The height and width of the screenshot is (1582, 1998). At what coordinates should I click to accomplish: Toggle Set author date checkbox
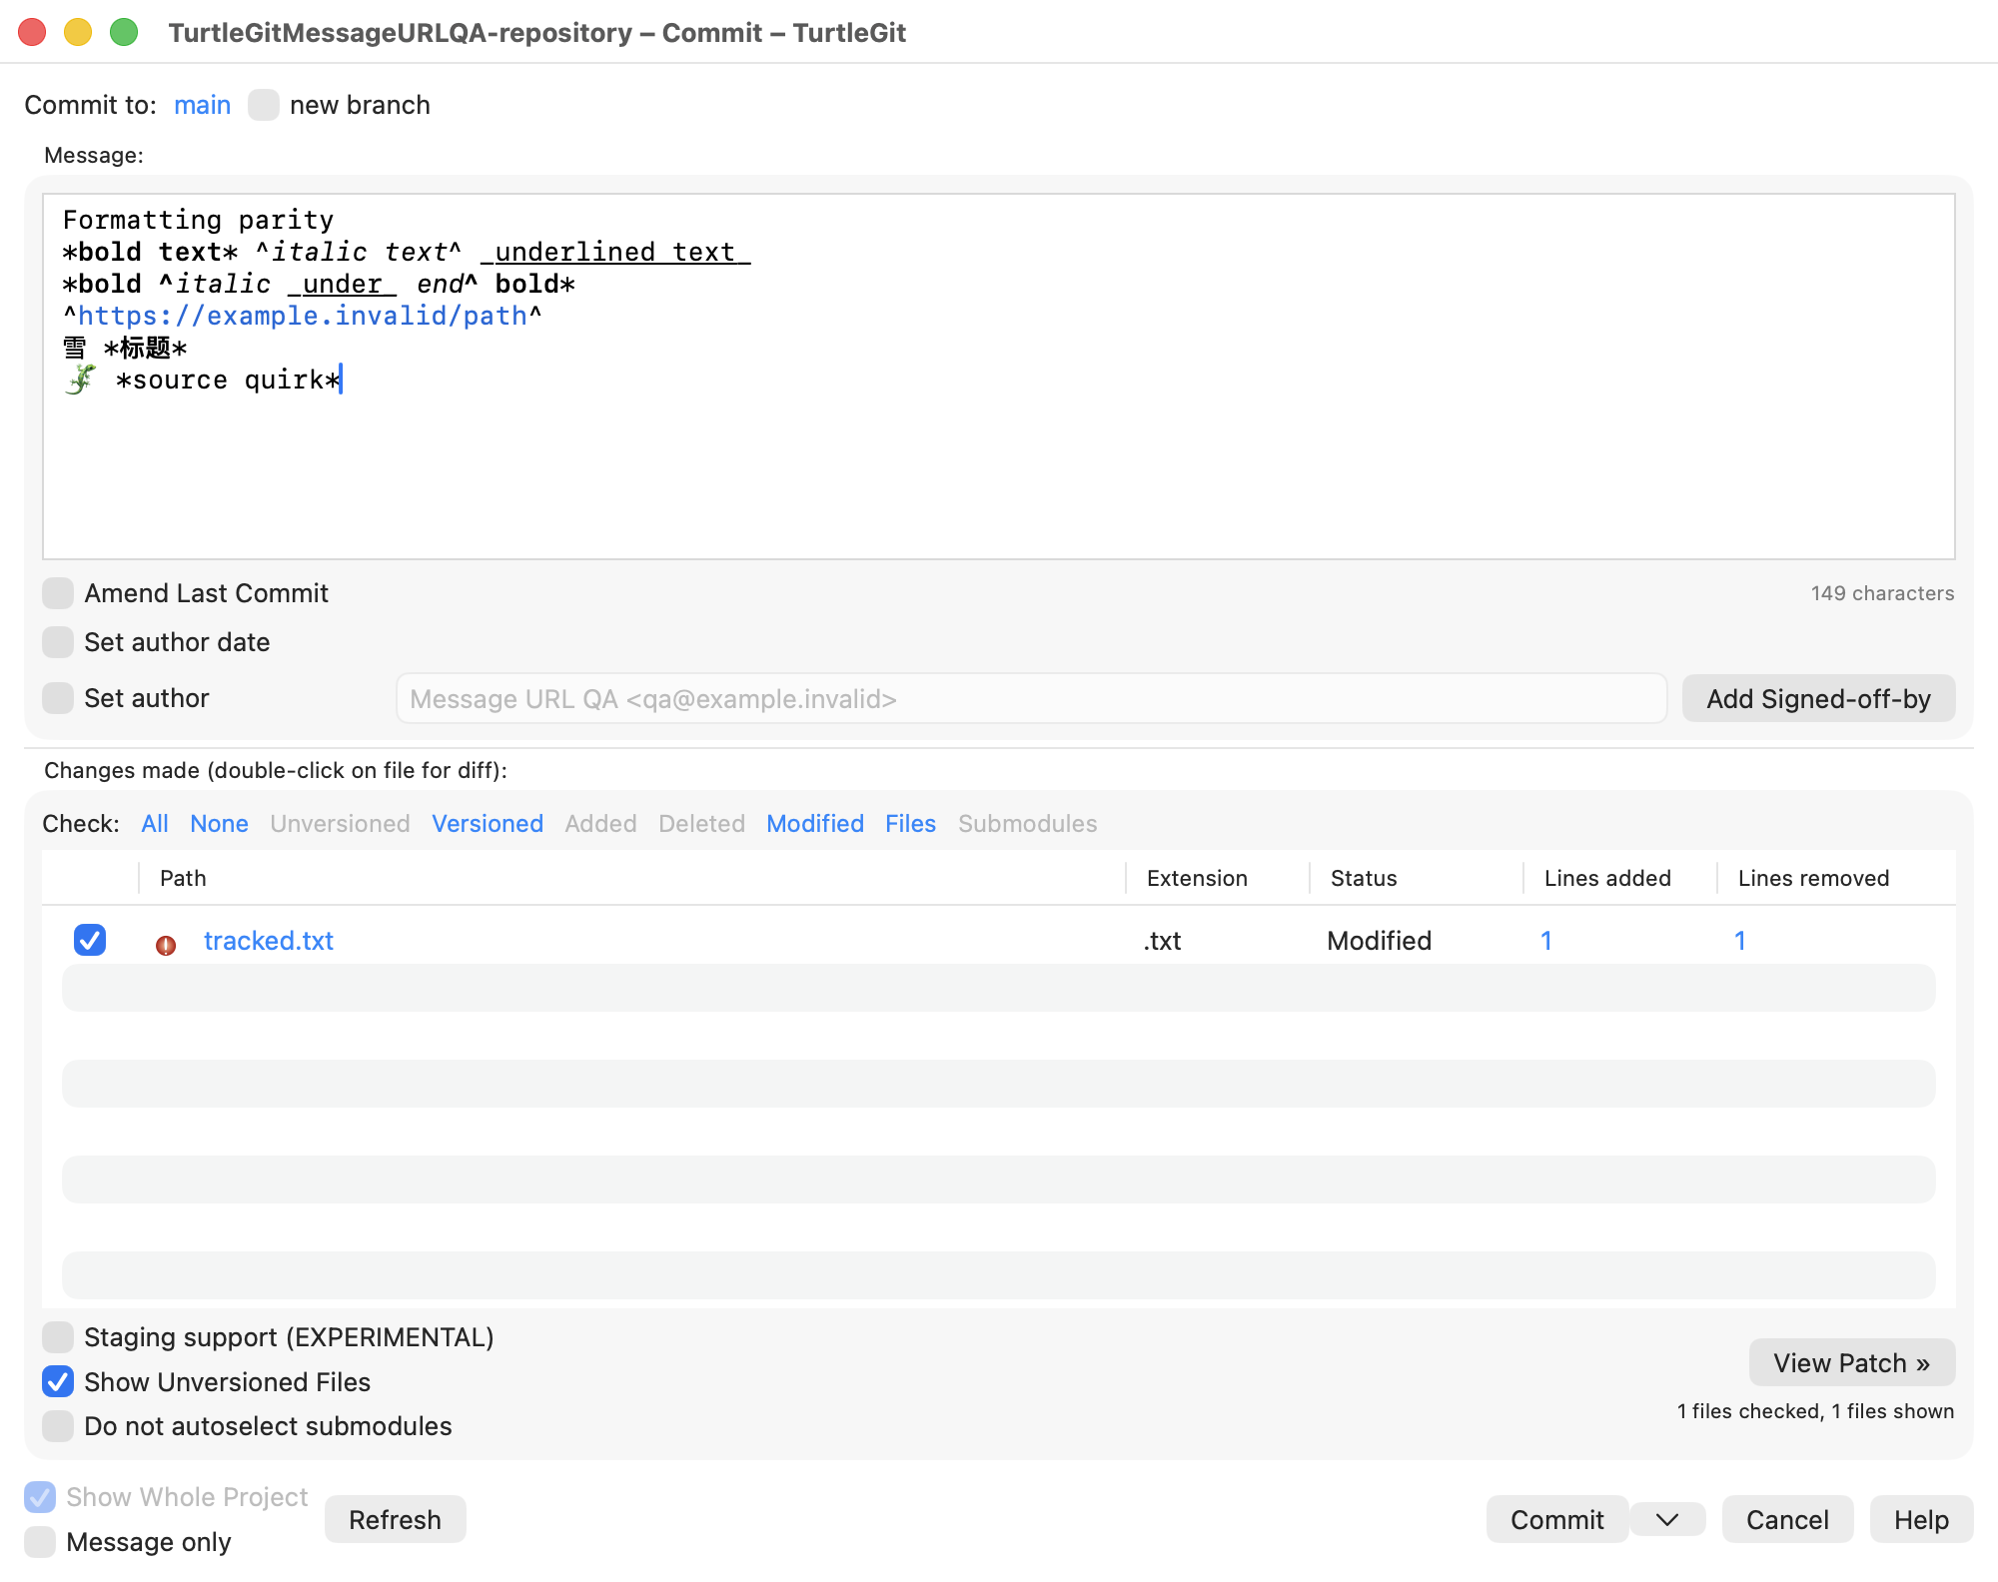58,642
